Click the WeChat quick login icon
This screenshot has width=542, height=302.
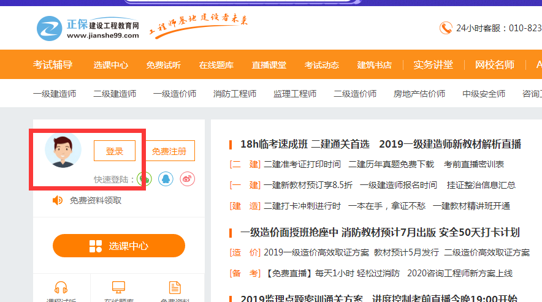click(x=143, y=178)
